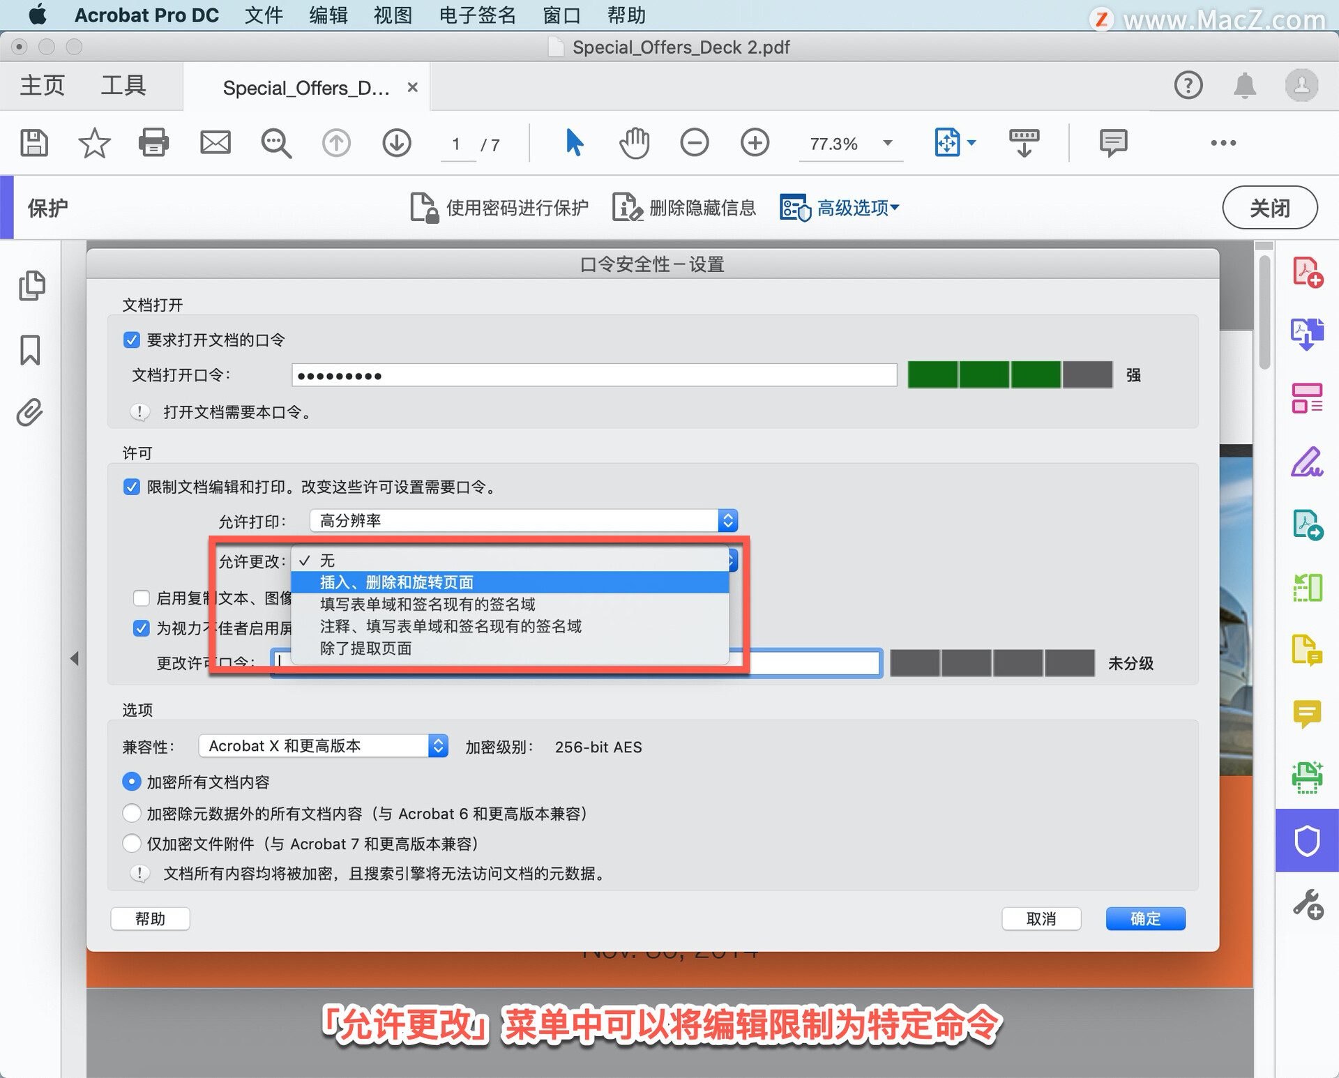Image resolution: width=1339 pixels, height=1078 pixels.
Task: Open the Apple menu
Action: [38, 15]
